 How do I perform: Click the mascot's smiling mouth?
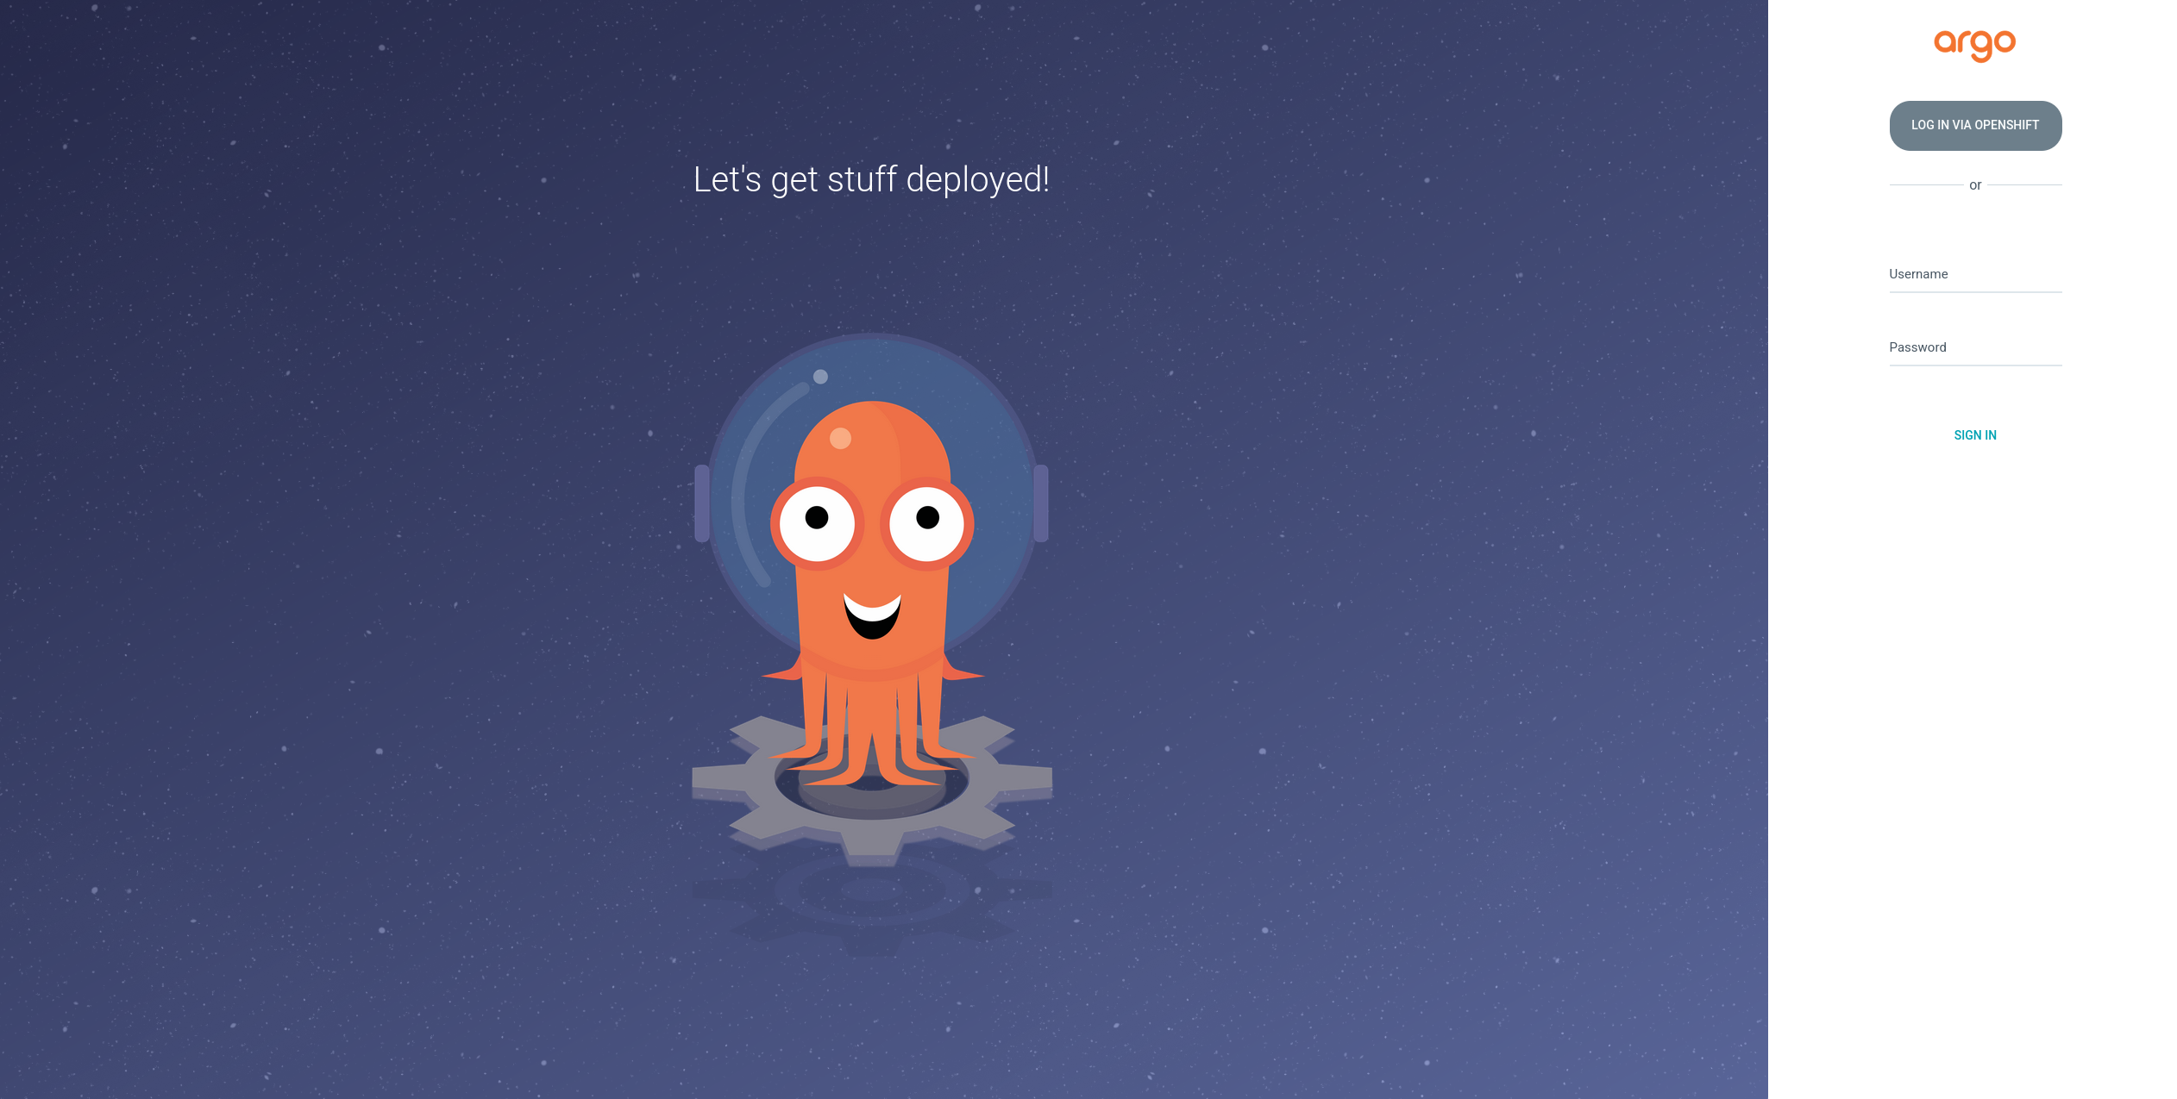[872, 616]
